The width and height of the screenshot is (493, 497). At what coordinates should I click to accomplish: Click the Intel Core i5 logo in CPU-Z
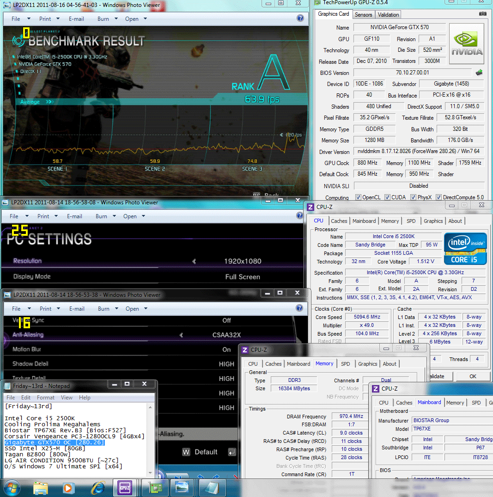pos(465,249)
